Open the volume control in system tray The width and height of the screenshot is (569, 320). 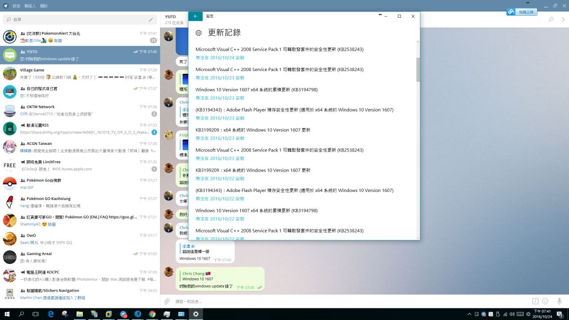(511, 314)
